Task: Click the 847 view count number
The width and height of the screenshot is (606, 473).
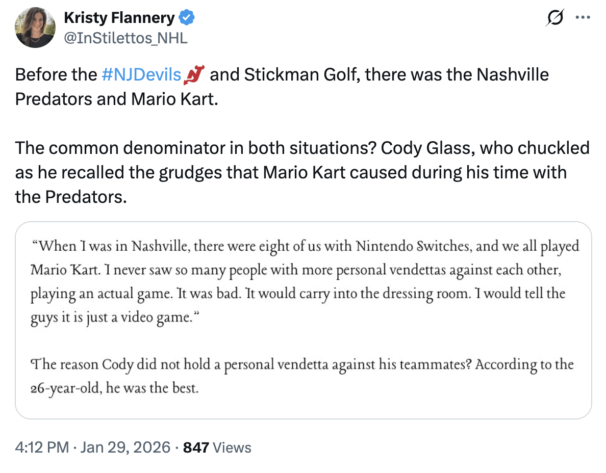Action: click(x=196, y=448)
